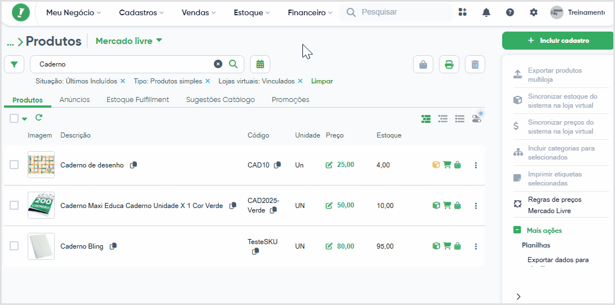Check the Caderno Bling row checkbox
This screenshot has width=615, height=305.
(x=14, y=246)
